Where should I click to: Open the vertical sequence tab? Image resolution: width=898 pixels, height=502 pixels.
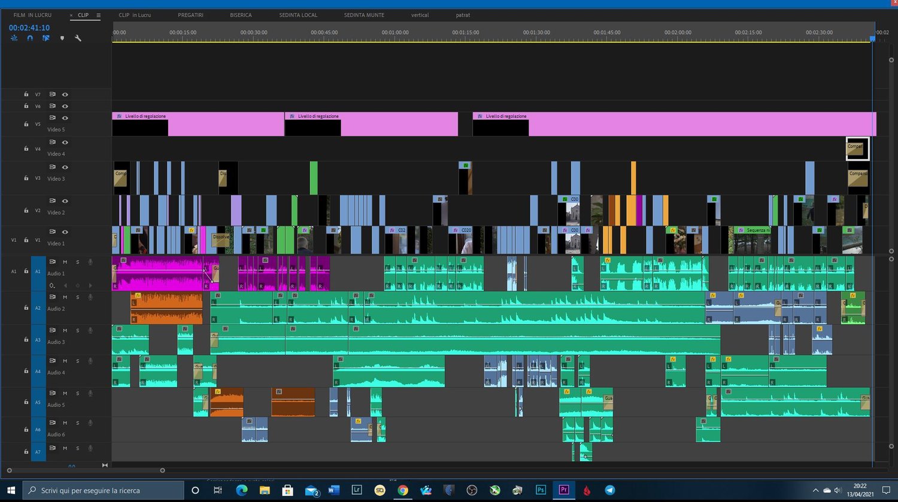(420, 15)
